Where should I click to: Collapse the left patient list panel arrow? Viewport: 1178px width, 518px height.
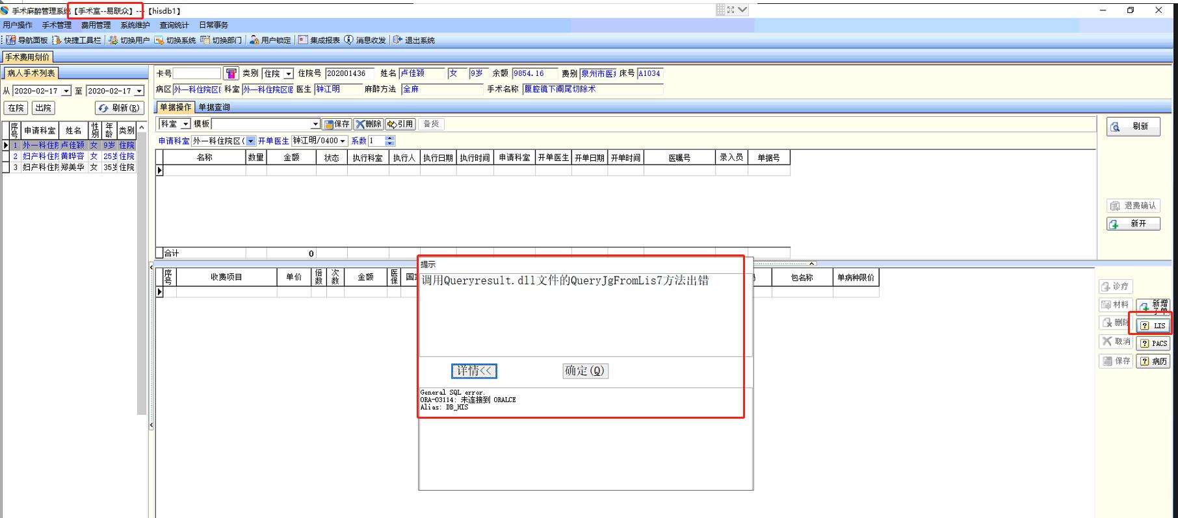(151, 267)
